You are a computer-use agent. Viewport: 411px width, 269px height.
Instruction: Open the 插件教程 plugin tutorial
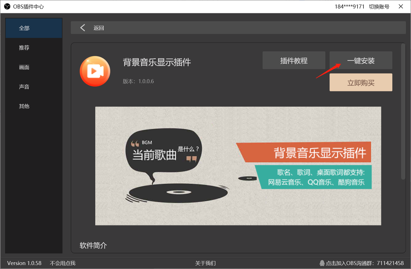[x=294, y=60]
